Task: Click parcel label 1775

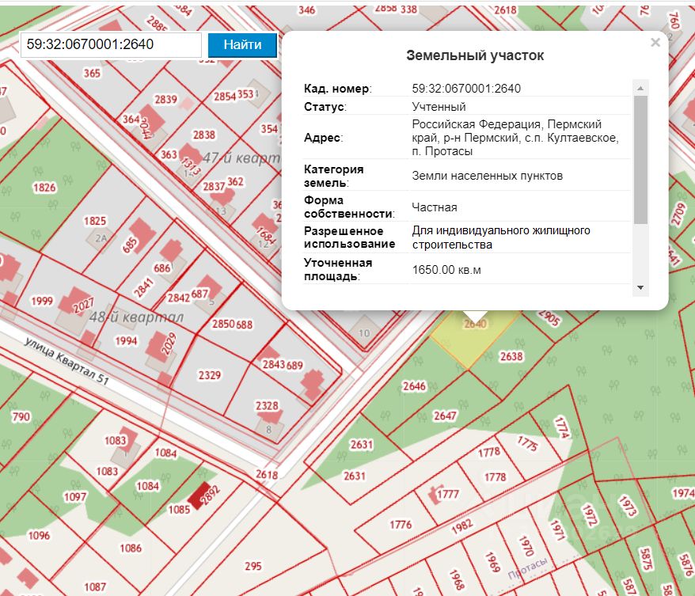Action: click(527, 443)
